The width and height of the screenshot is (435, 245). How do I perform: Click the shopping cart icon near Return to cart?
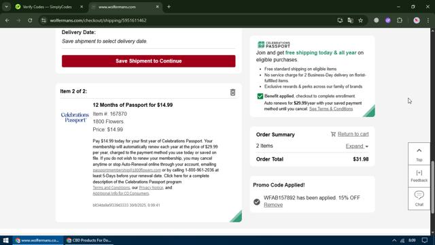(333, 134)
